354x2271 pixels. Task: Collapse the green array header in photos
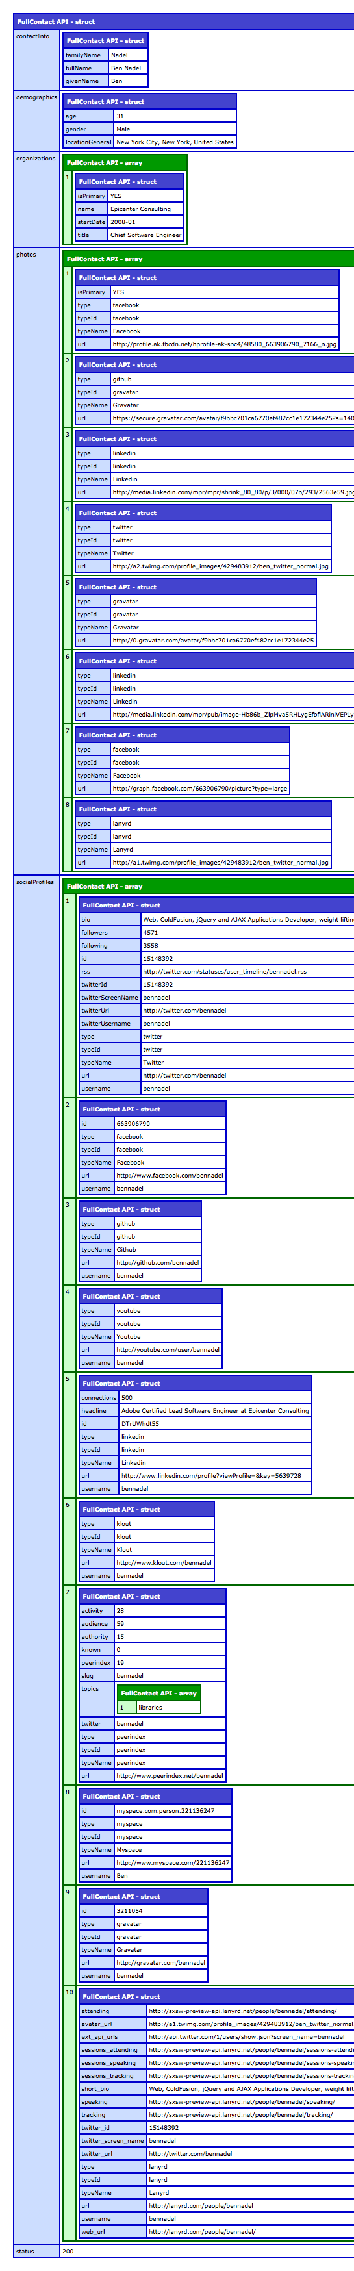(x=209, y=259)
